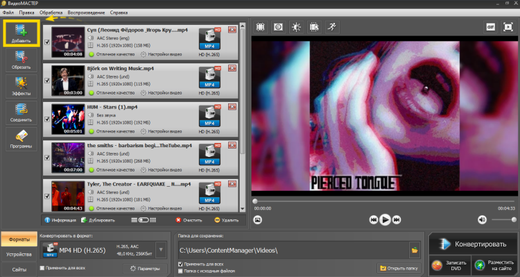Open Настройки видео for Björk on Writing Music
This screenshot has width=520, height=277.
pyautogui.click(x=161, y=92)
